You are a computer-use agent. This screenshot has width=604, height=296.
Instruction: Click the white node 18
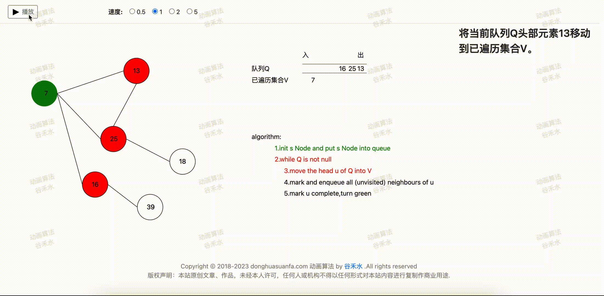pos(182,161)
